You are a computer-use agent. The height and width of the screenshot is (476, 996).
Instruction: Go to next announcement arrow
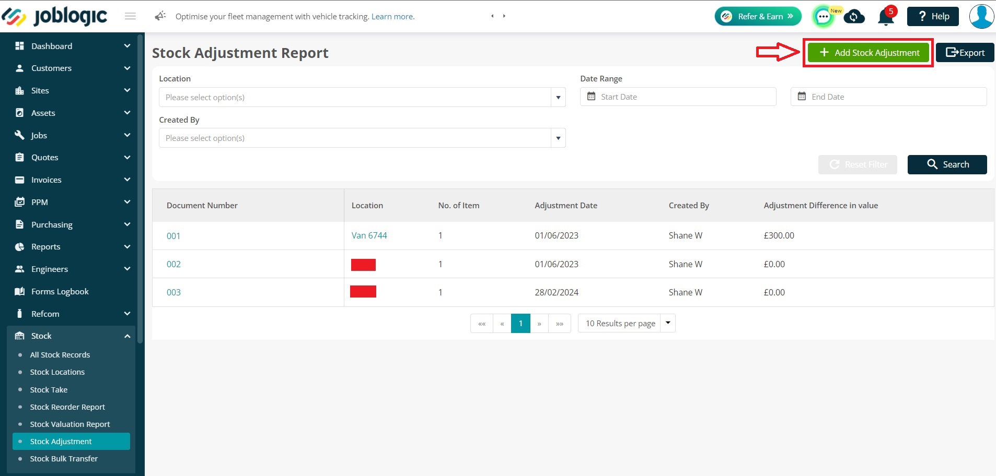tap(504, 16)
